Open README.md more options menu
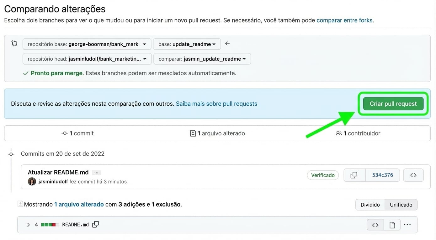Screen dimensions: 436x240 [407, 225]
